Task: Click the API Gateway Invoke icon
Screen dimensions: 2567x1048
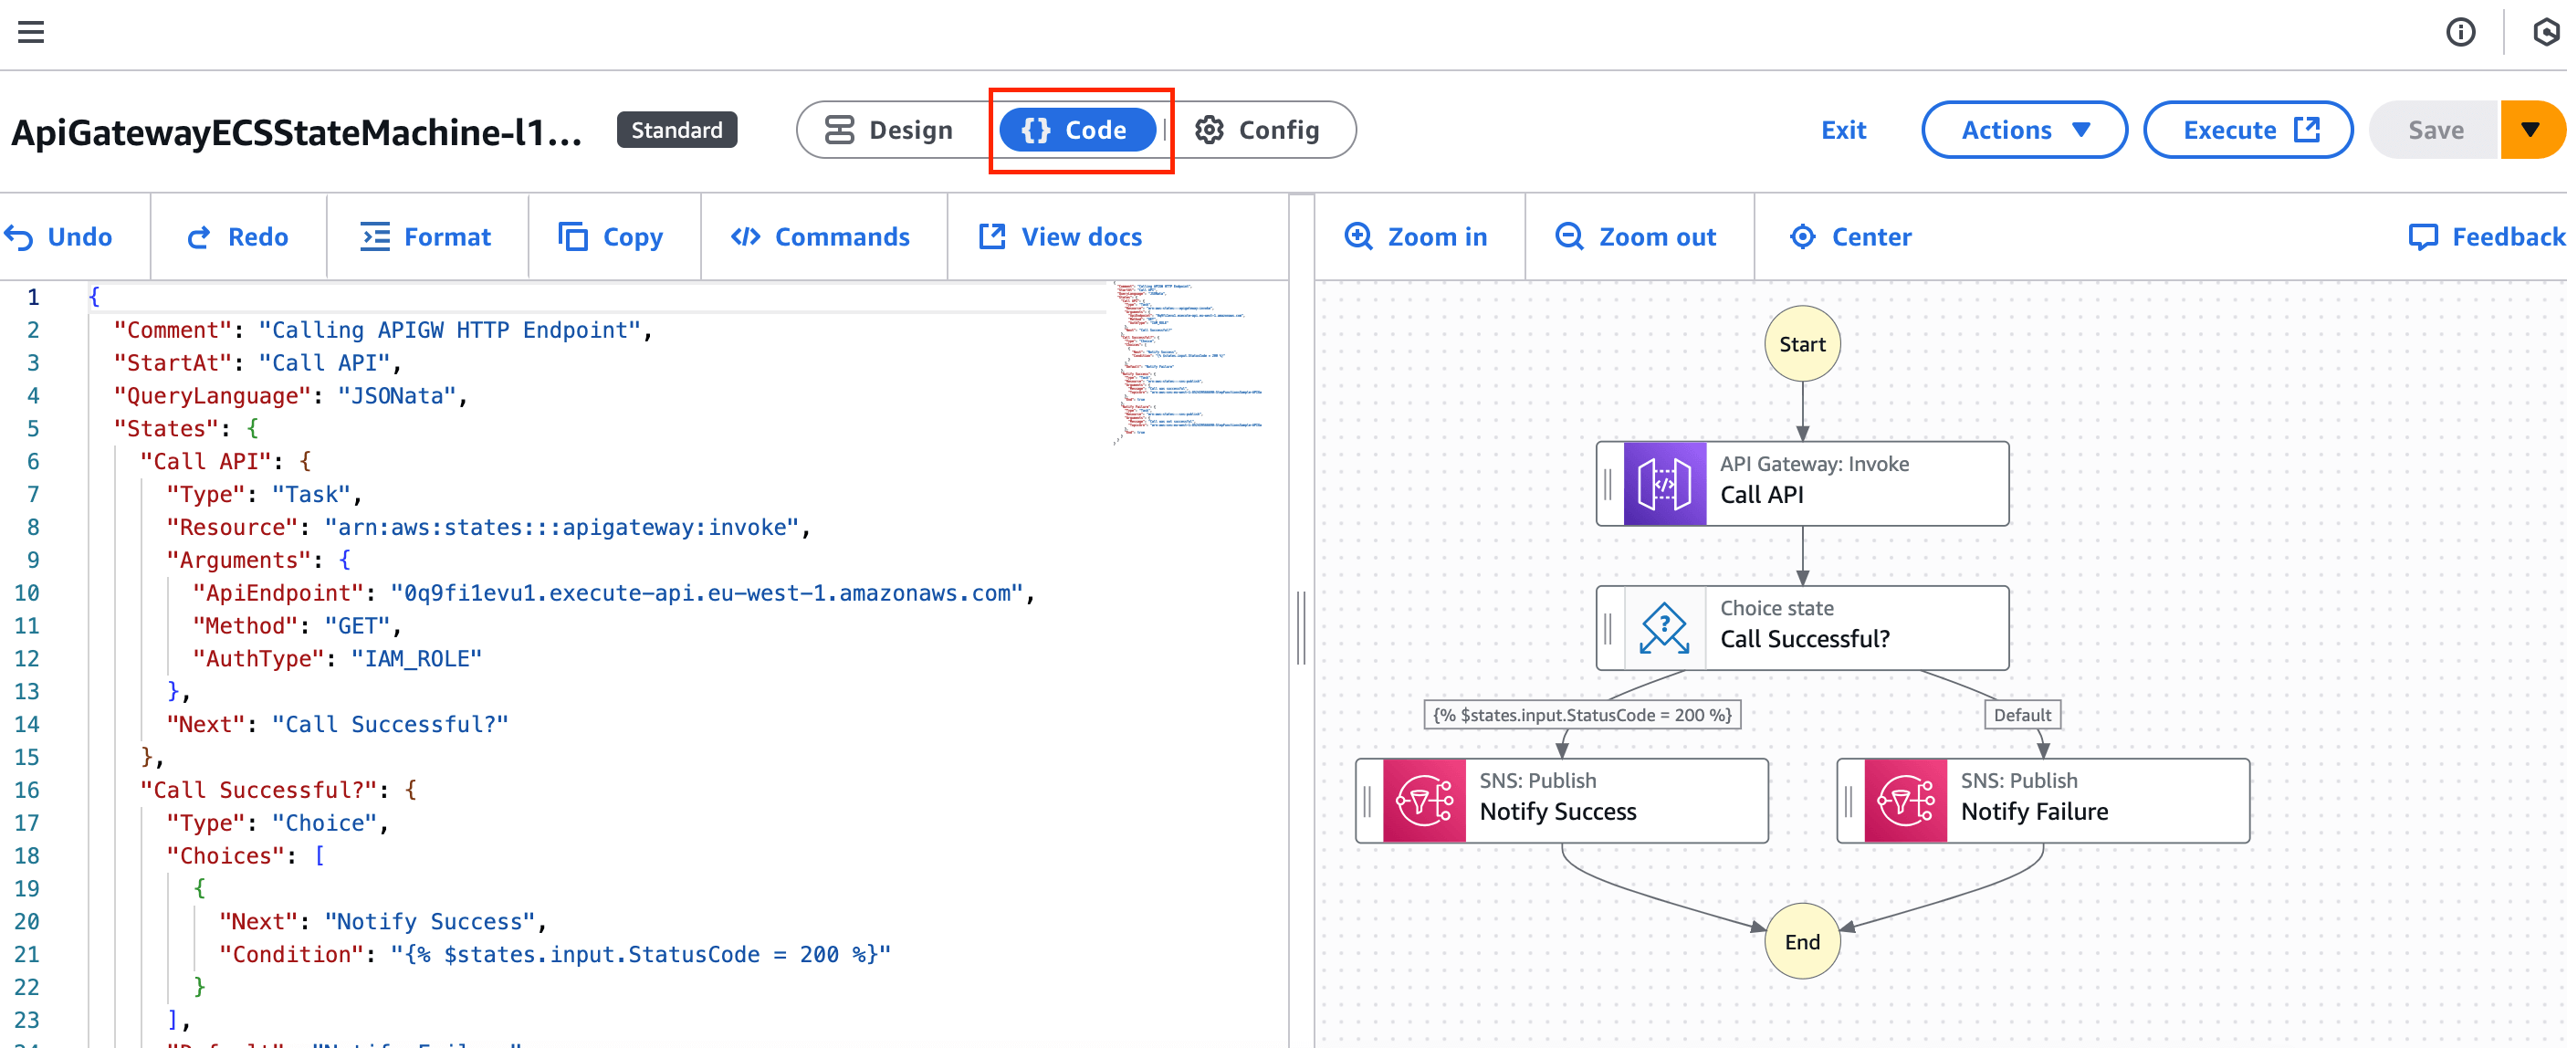Action: click(x=1663, y=484)
